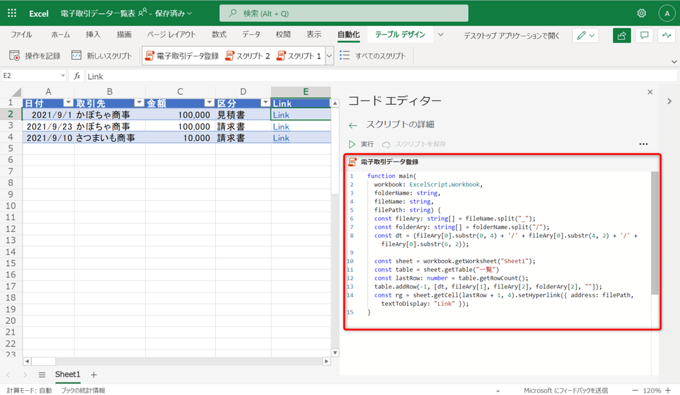
Task: Expand the script gallery dropdown arrow
Action: 329,56
